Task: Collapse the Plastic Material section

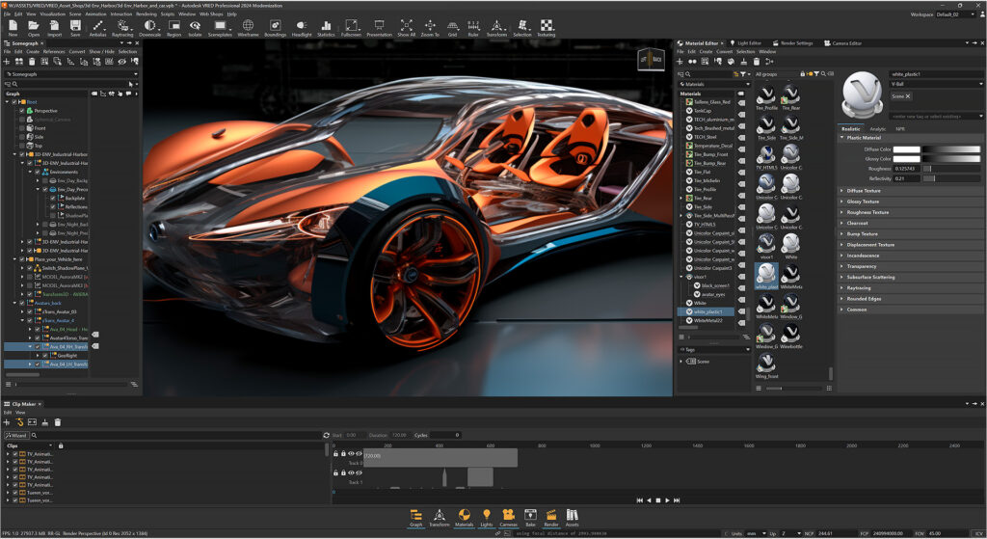Action: [841, 138]
